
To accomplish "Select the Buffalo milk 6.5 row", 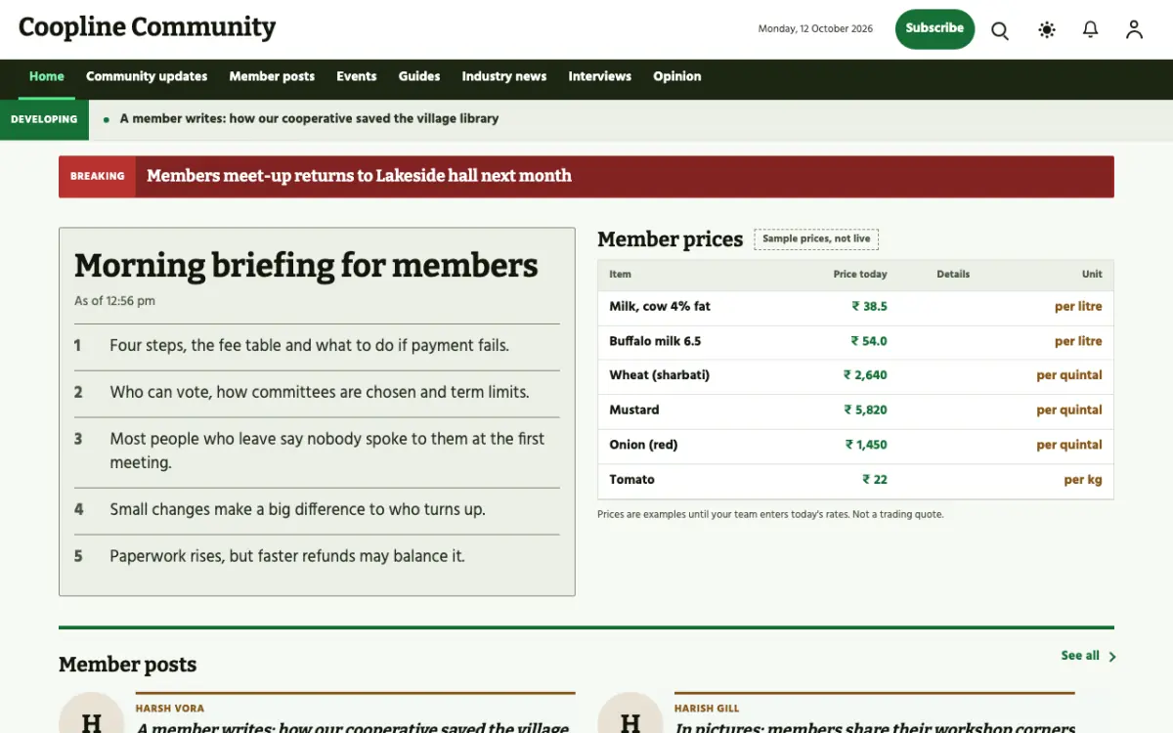I will pyautogui.click(x=855, y=343).
